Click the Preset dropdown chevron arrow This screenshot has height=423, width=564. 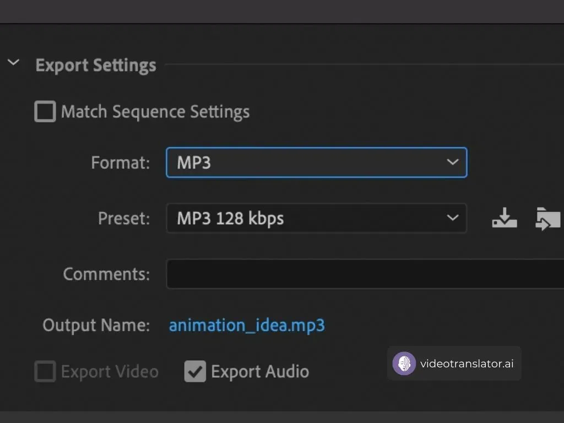[453, 218]
